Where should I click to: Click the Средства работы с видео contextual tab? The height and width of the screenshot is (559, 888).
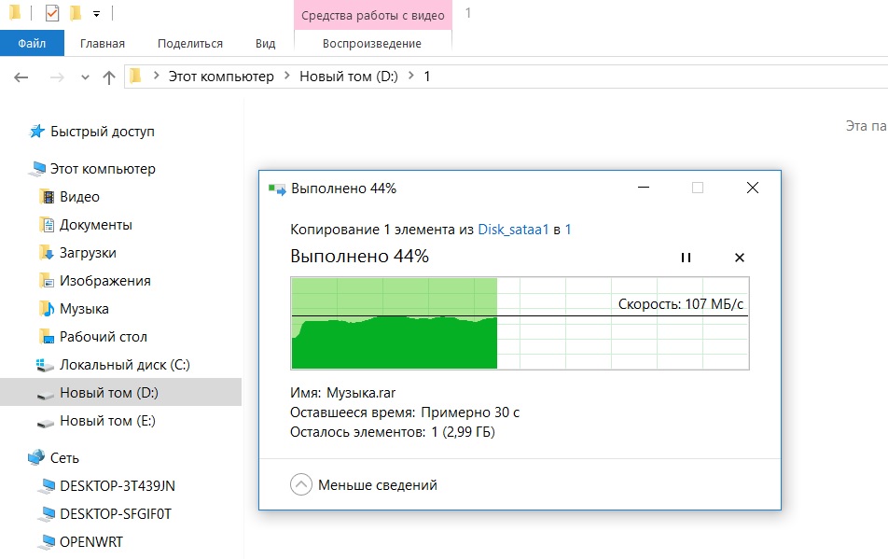(x=373, y=15)
